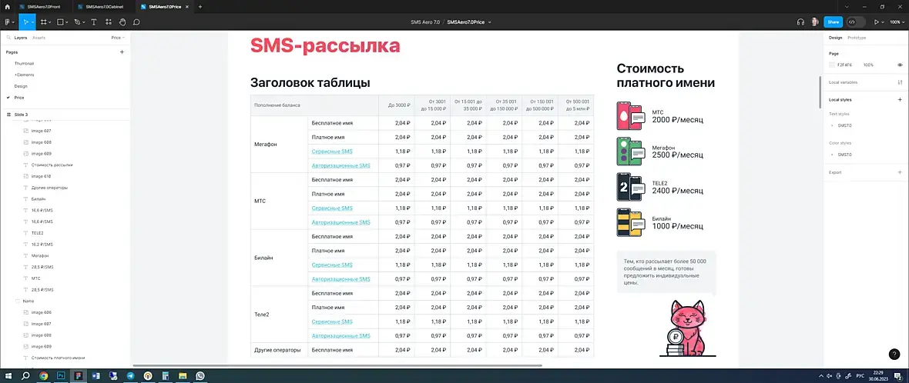Open WhatsApp from the taskbar

pyautogui.click(x=200, y=376)
